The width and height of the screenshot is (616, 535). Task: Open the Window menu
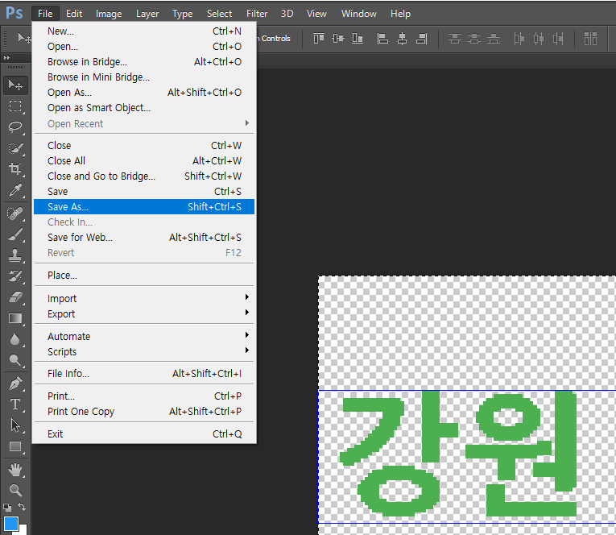click(358, 14)
